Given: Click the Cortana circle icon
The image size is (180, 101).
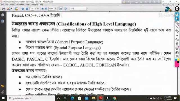Looking at the screenshot, I should (x=58, y=98).
